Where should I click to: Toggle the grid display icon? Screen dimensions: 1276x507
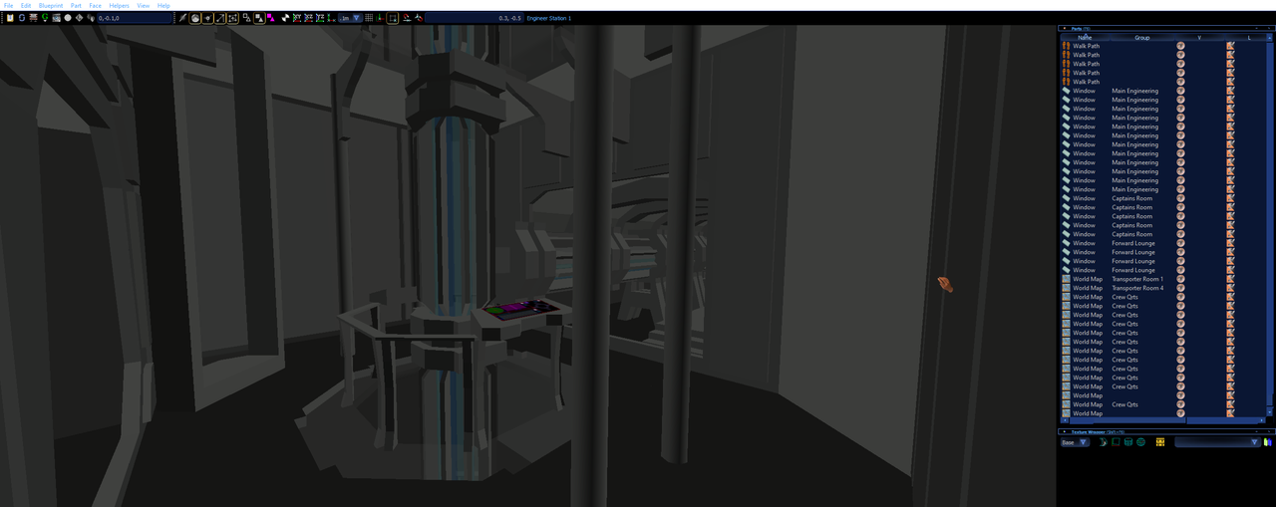(x=369, y=18)
